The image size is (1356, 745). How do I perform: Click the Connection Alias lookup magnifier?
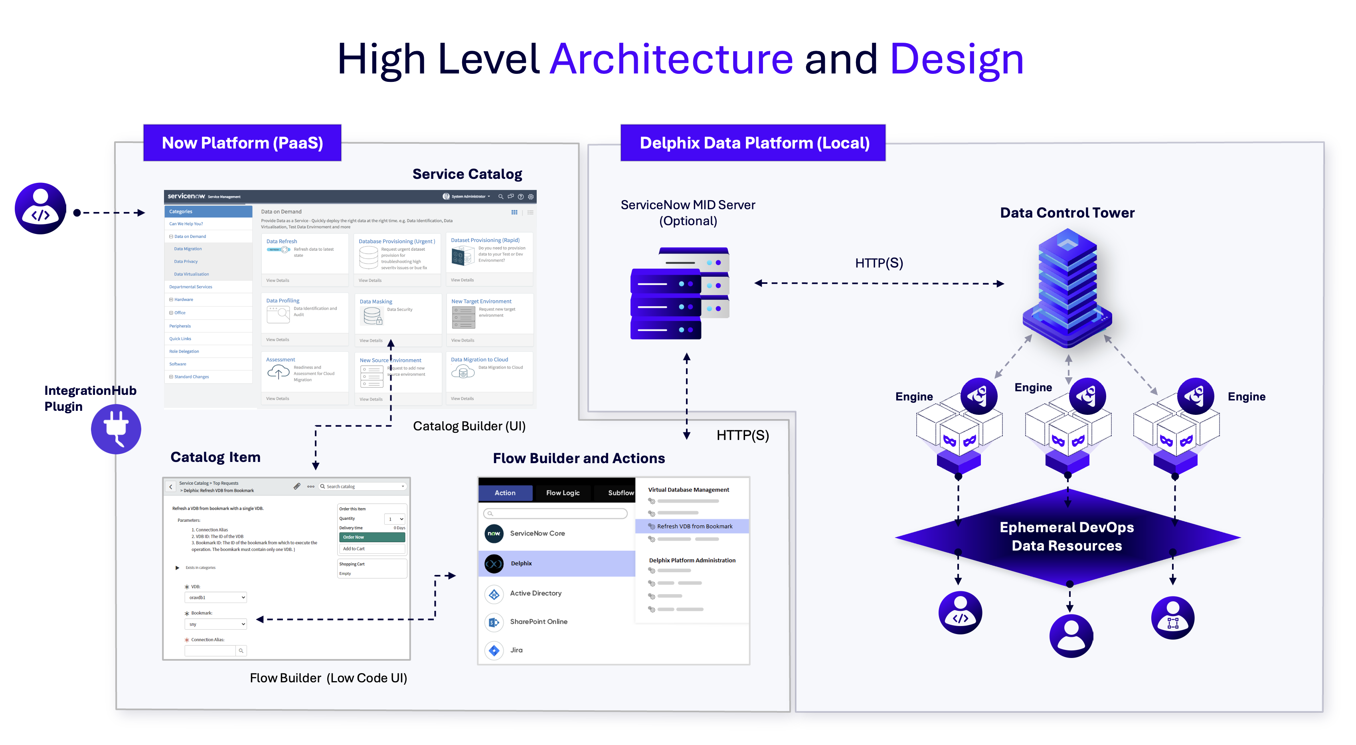click(241, 651)
